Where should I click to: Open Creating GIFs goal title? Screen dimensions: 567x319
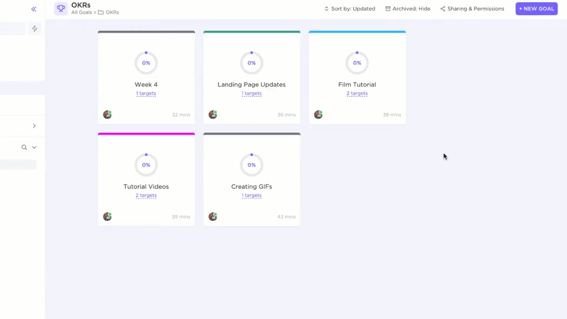coord(252,187)
